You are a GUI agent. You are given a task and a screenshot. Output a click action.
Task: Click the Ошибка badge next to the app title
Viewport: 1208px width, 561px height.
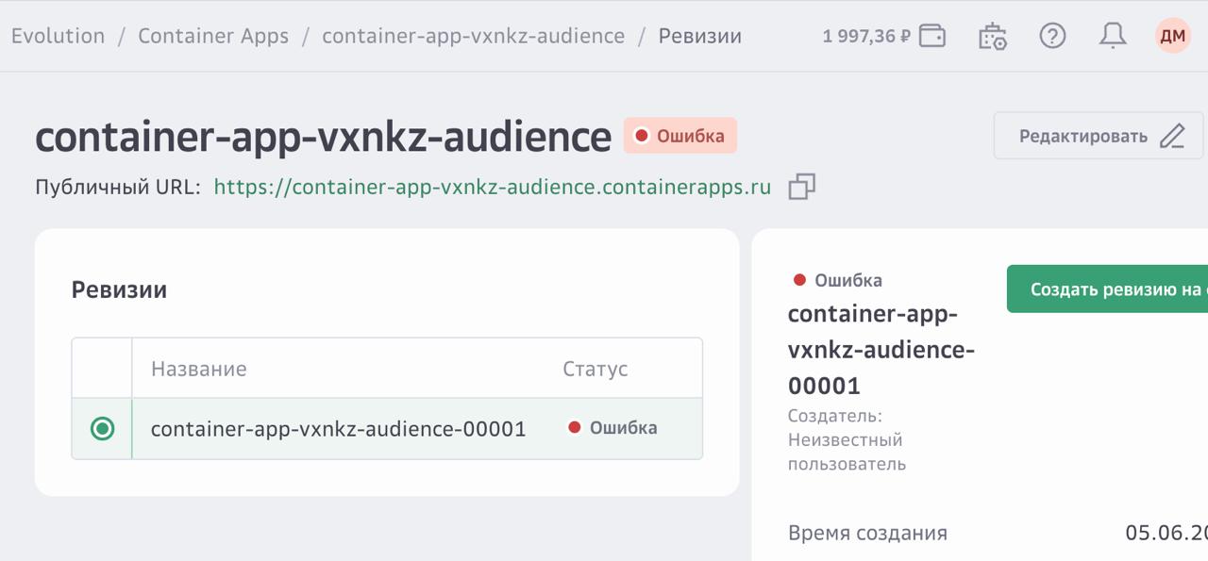[x=679, y=136]
